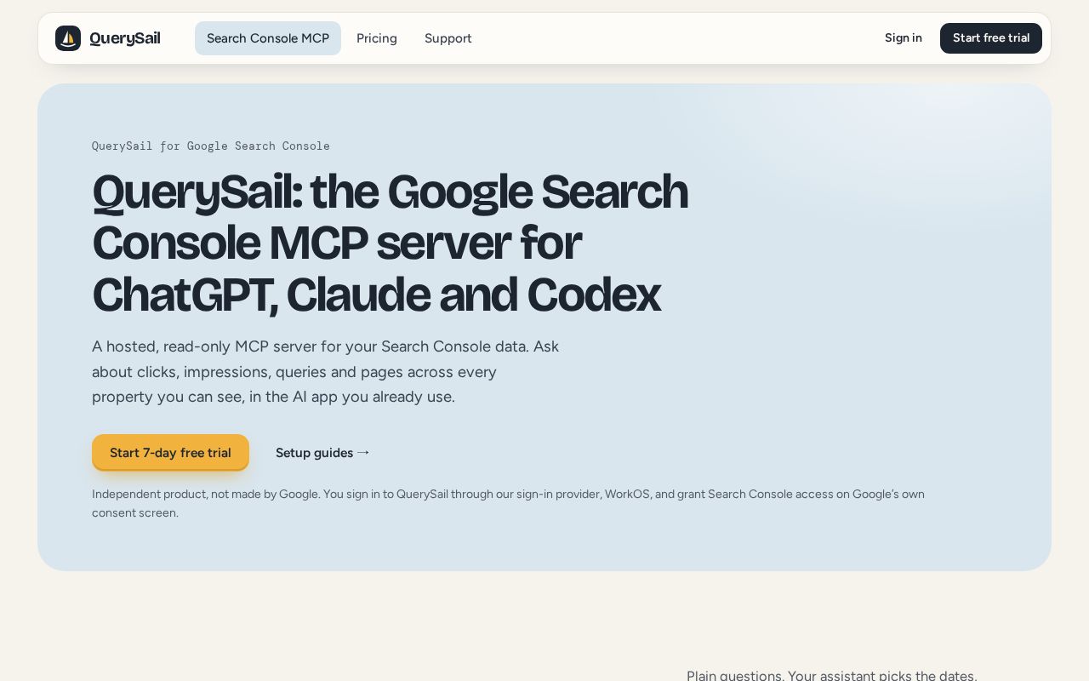The image size is (1089, 681).
Task: Click the QuerySail wordmark in header
Action: (125, 38)
